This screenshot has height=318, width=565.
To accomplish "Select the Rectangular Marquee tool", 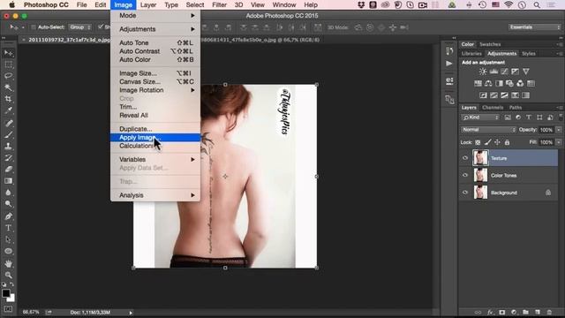I will tap(9, 64).
